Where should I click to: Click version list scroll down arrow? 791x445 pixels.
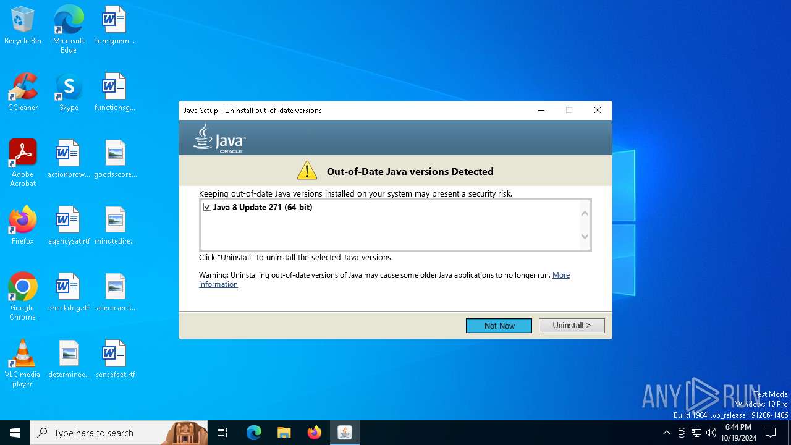point(585,236)
